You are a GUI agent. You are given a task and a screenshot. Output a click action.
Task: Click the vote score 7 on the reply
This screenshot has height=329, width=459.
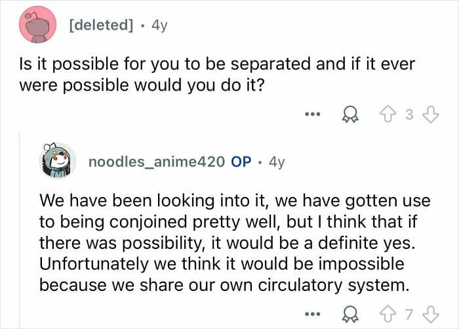[x=409, y=315]
